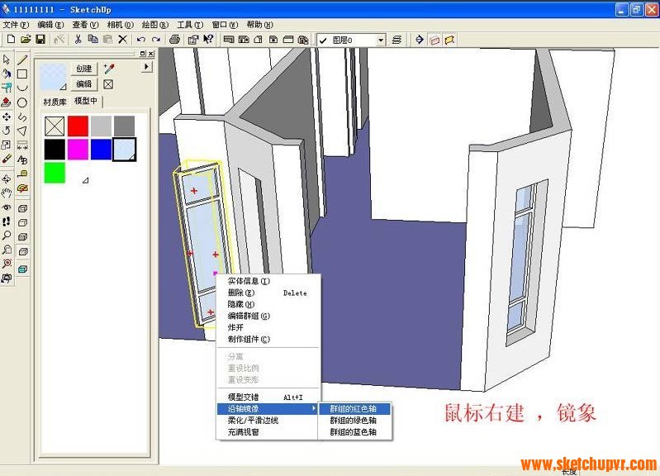Open the 相机 menu
The image size is (660, 476).
pos(120,25)
